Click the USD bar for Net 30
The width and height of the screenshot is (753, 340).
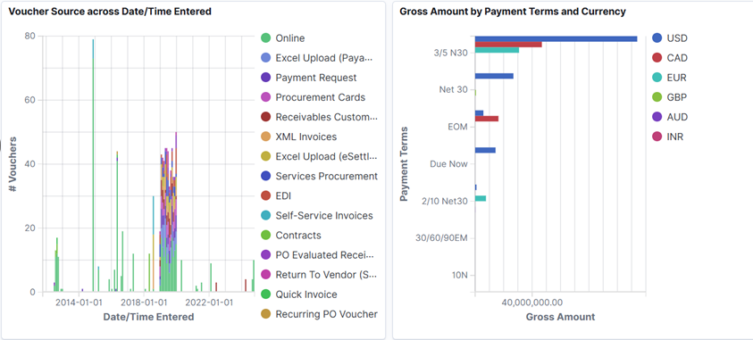coord(494,76)
